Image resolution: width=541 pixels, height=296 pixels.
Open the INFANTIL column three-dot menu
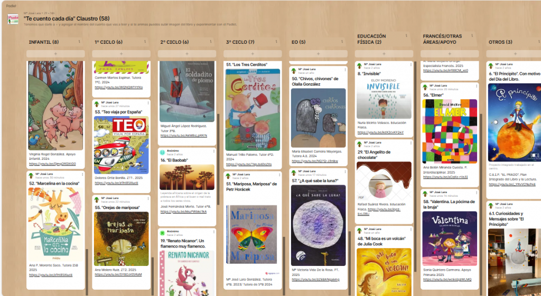[79, 42]
